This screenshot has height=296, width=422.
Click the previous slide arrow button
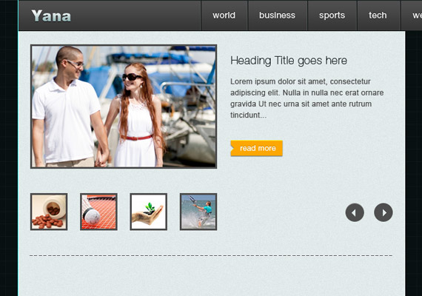coord(355,212)
